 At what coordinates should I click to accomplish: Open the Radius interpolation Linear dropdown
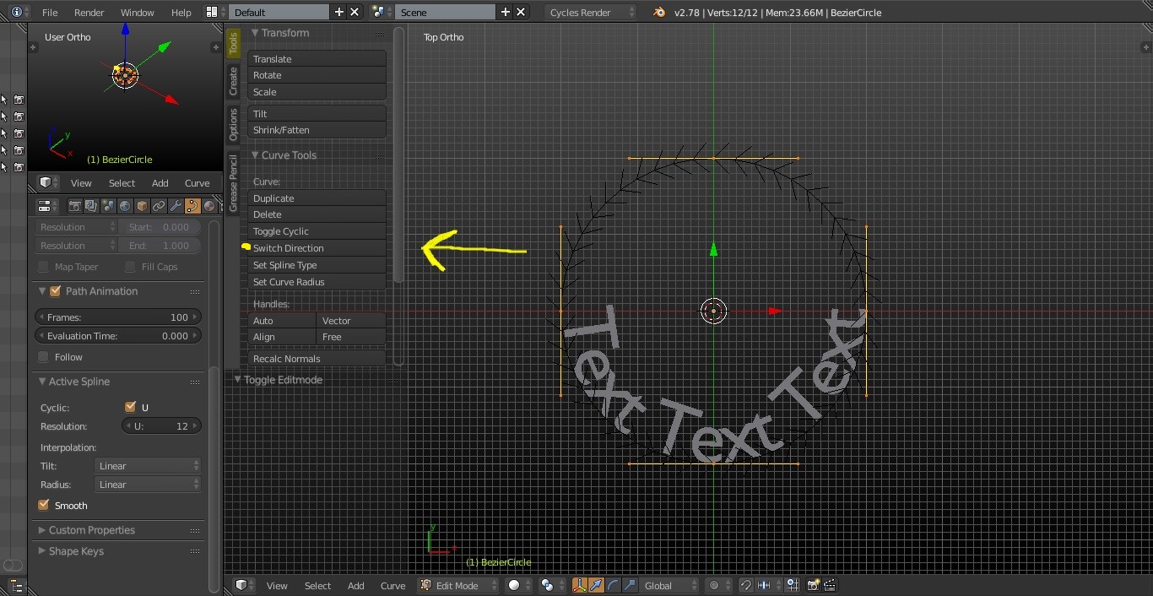(149, 485)
